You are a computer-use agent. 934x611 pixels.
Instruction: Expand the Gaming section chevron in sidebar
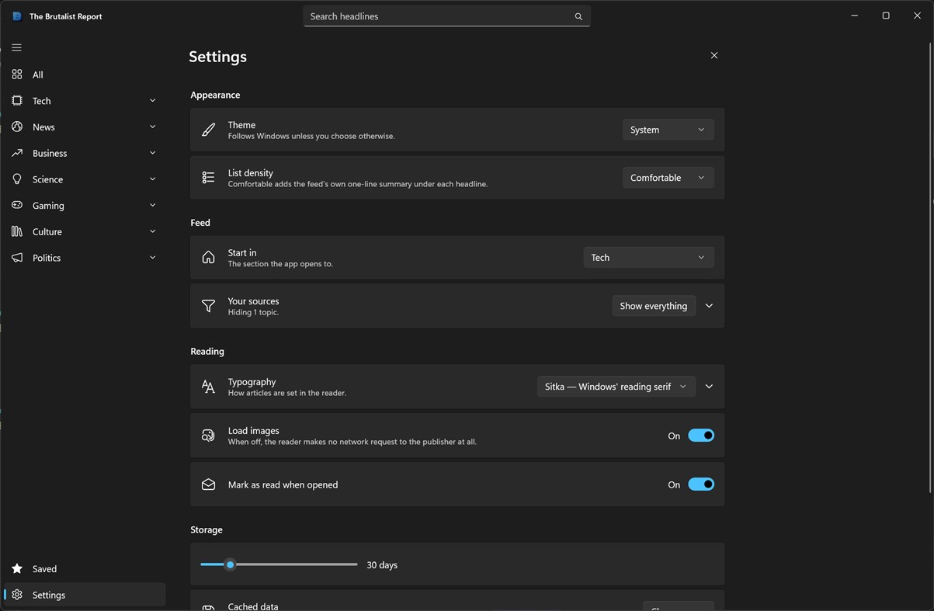[152, 205]
